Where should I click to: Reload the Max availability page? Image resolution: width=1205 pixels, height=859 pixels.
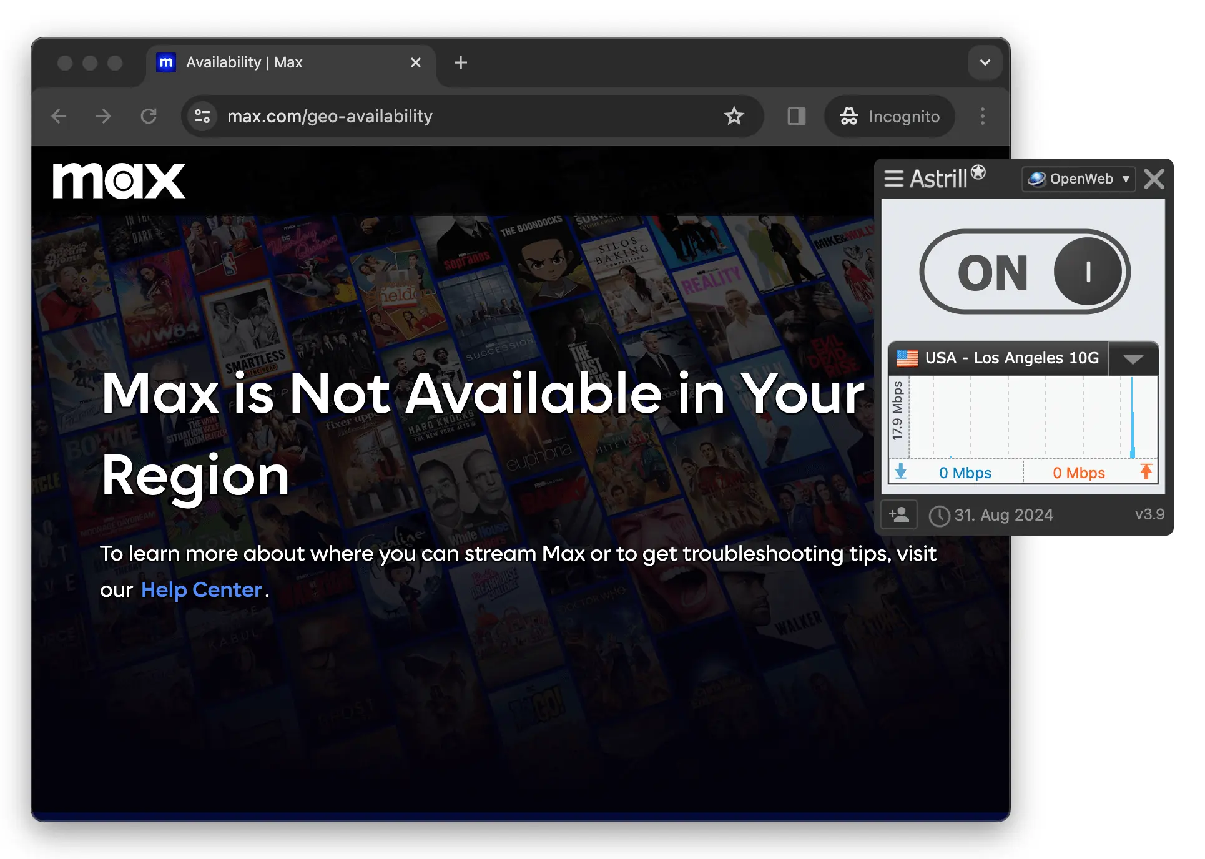pos(149,116)
